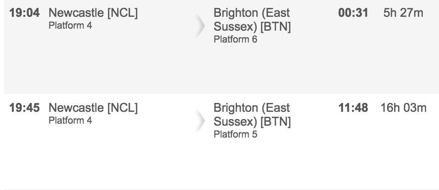
Task: Click the 16h 03m journey duration
Action: (x=403, y=108)
